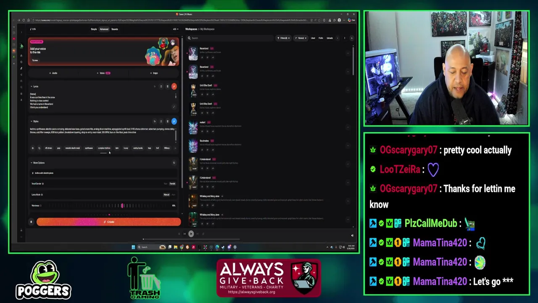Add the complex rhythms style tag
This screenshot has height=303, width=538.
tap(104, 148)
